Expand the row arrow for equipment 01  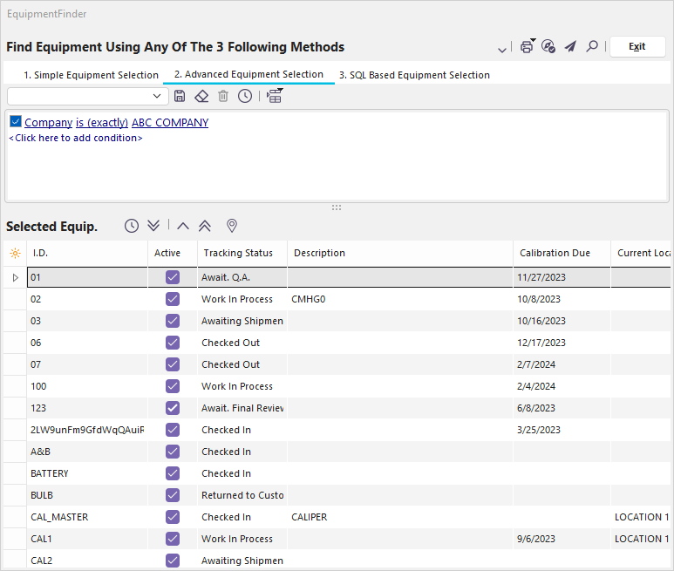pyautogui.click(x=14, y=277)
